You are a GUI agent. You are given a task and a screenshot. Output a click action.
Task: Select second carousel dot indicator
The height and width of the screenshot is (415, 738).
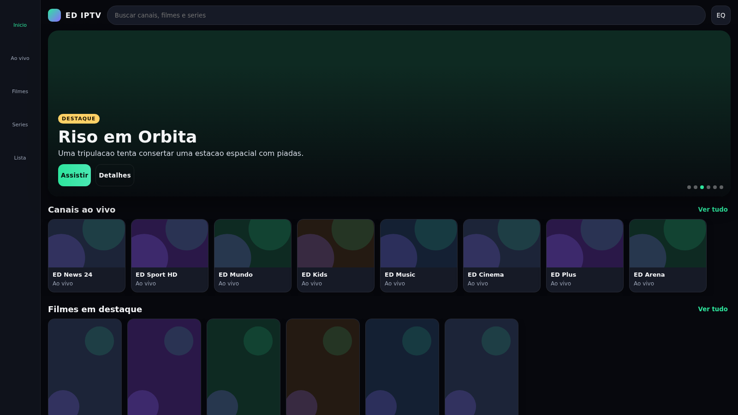point(696,187)
